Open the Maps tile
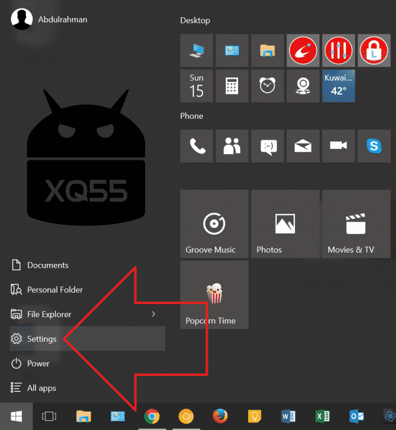The height and width of the screenshot is (430, 396). [303, 86]
